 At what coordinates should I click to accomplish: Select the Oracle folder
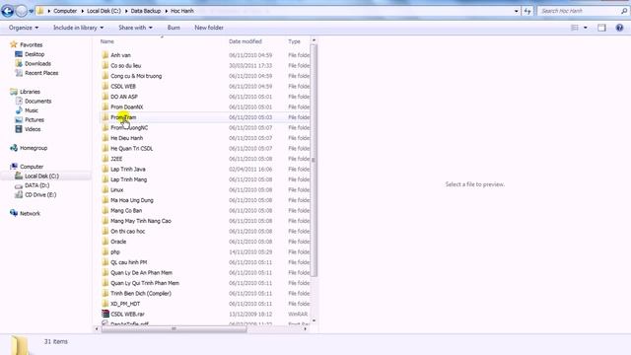(118, 242)
